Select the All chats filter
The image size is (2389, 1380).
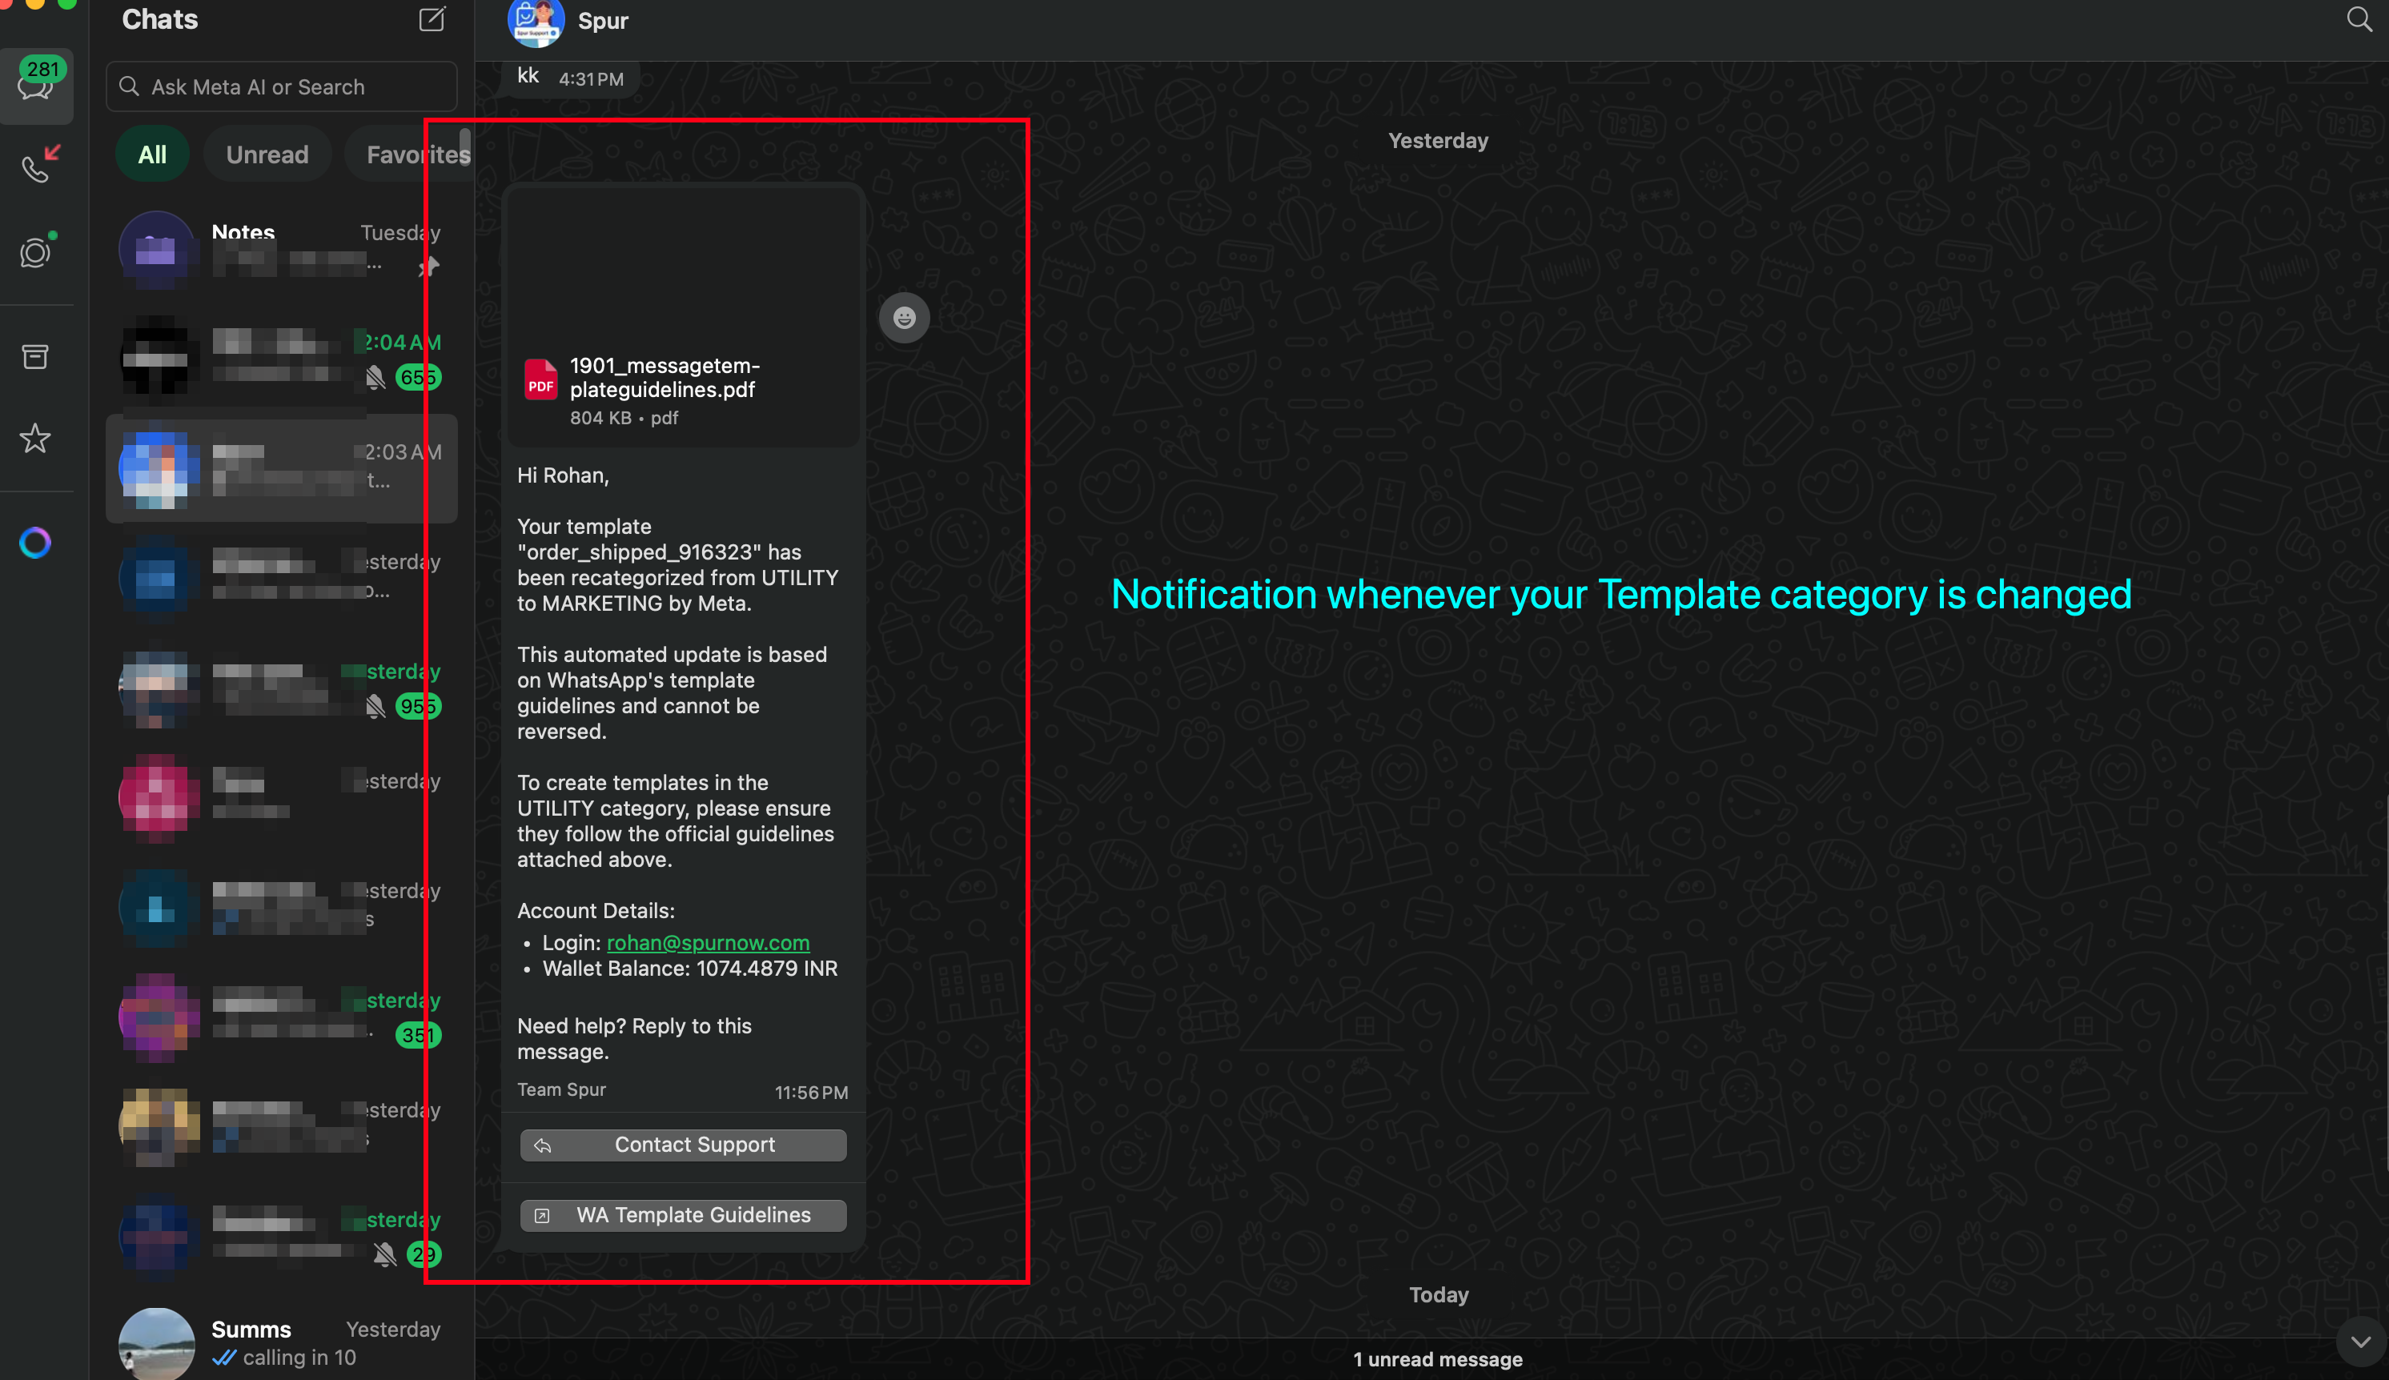click(x=151, y=154)
